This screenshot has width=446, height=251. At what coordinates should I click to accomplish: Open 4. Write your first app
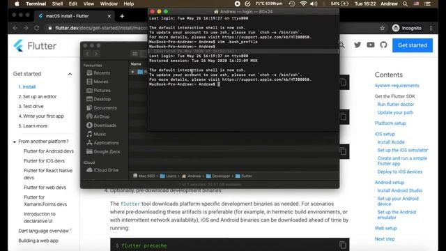coord(41,116)
